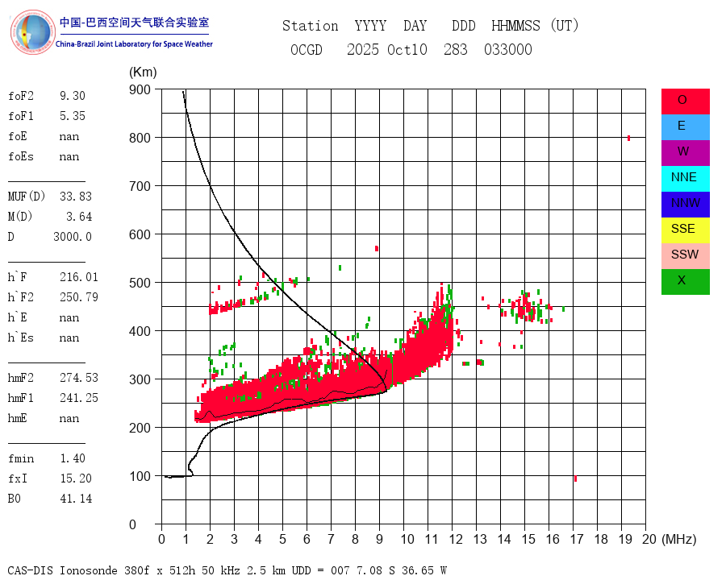Click the CAS-DIS Ionosonde footer text
The height and width of the screenshot is (580, 726).
[227, 570]
